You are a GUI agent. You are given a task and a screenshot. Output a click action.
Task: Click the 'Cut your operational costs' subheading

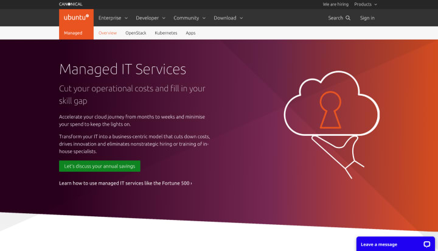[132, 94]
